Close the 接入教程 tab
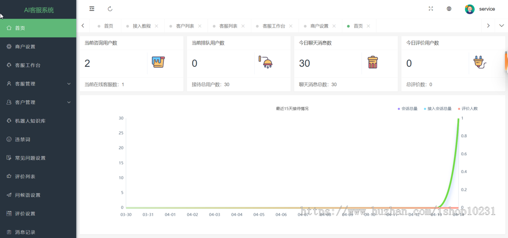Viewport: 508px width, 238px height. point(157,26)
